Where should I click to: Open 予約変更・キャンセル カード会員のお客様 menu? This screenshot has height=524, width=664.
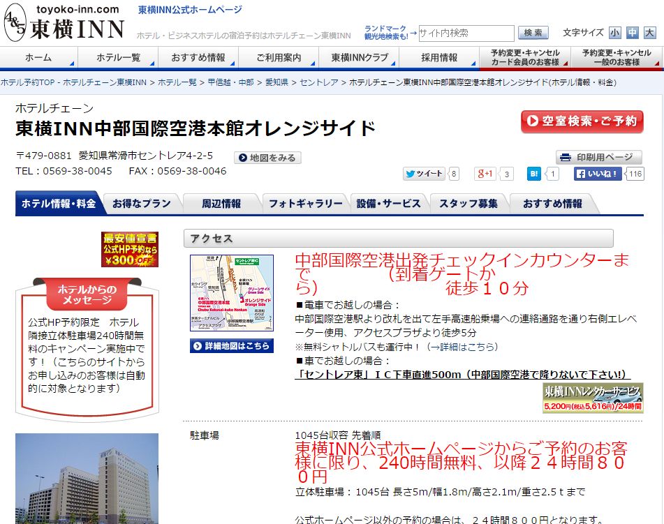pos(525,58)
